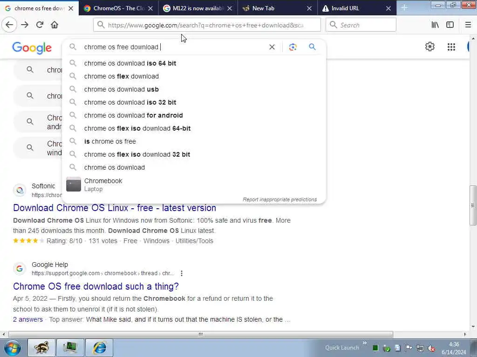This screenshot has height=357, width=477.
Task: Open Google quick settings gear
Action: point(429,47)
